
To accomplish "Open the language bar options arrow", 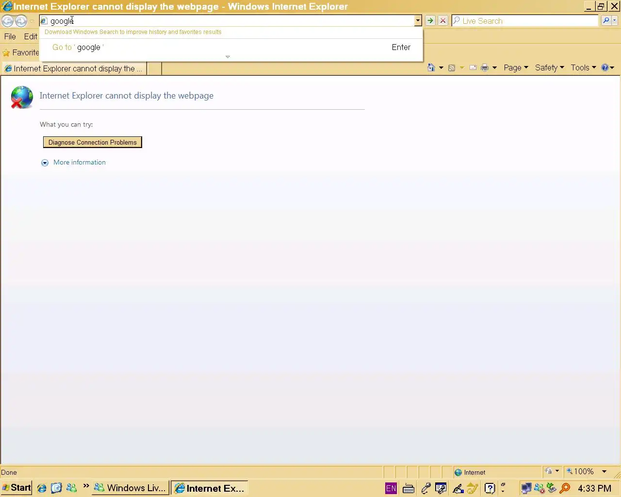I will 503,491.
